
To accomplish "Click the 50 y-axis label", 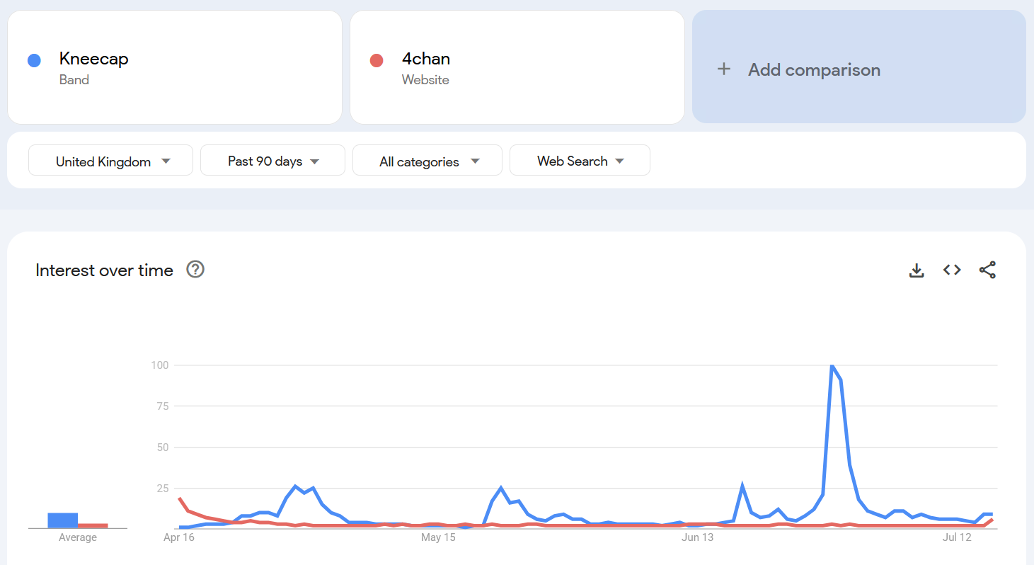I will 162,447.
